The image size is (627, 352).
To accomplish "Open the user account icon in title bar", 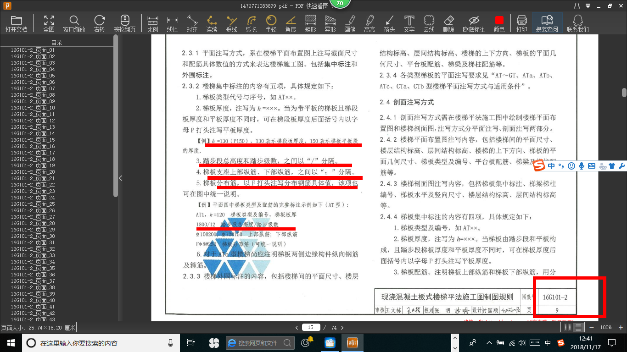I will tap(577, 6).
